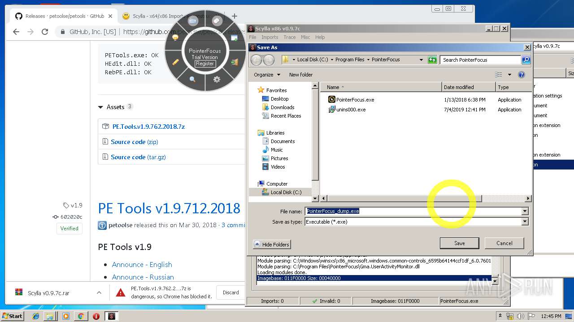
Task: Open view options dropdown arrow in Save As
Action: click(x=509, y=75)
